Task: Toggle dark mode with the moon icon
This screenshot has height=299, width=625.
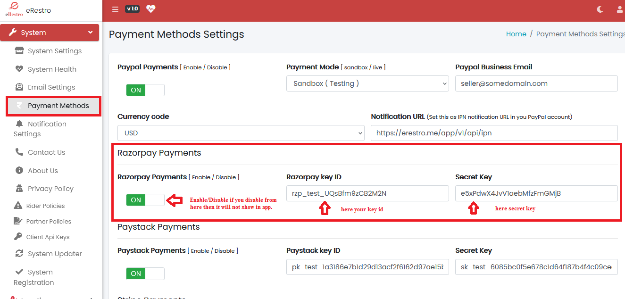Action: click(600, 9)
